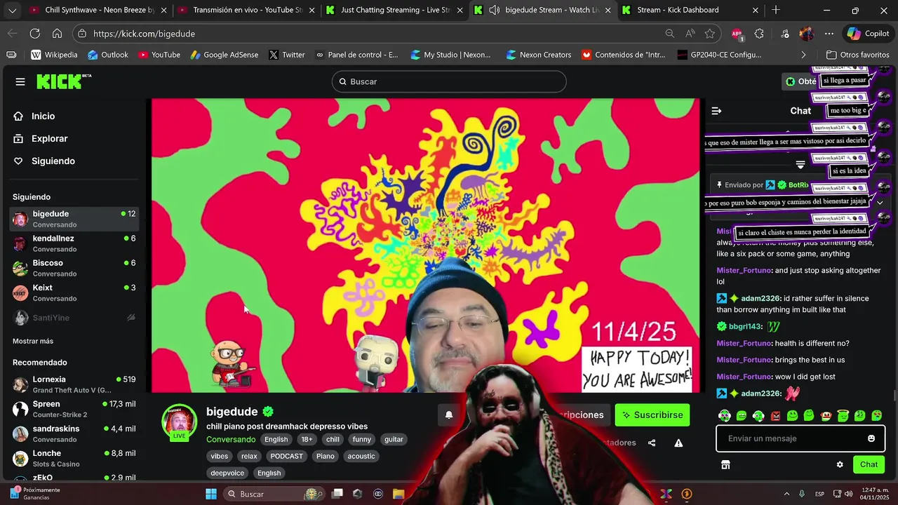Click the browser home button
The image size is (898, 505).
click(x=57, y=34)
